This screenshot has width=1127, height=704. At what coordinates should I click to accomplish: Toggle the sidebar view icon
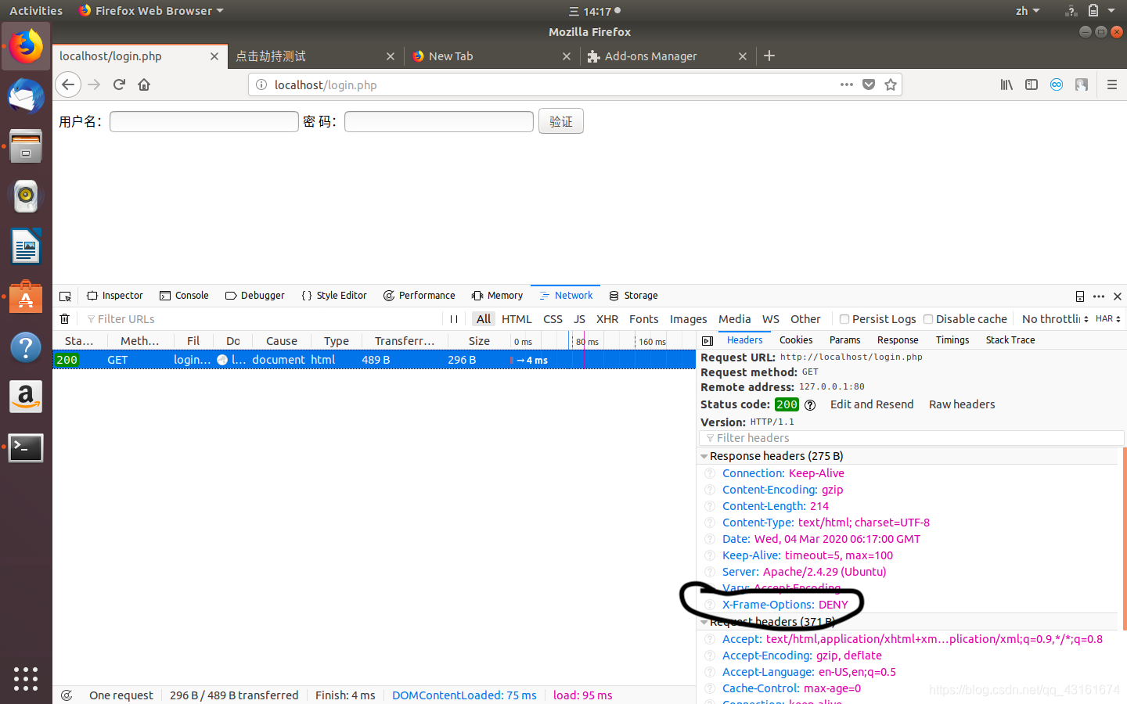point(1032,84)
